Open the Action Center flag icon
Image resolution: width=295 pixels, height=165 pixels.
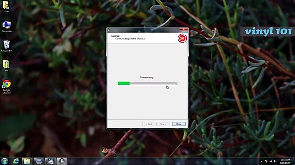click(x=266, y=161)
